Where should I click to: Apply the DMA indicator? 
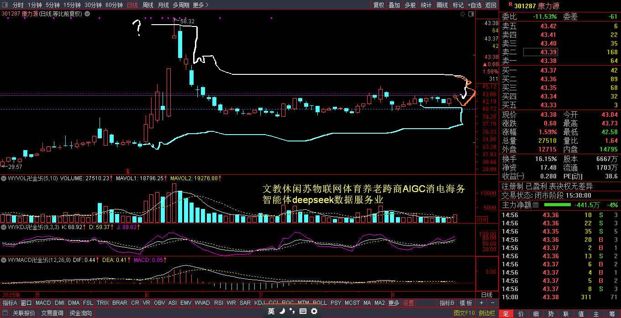coord(74,303)
